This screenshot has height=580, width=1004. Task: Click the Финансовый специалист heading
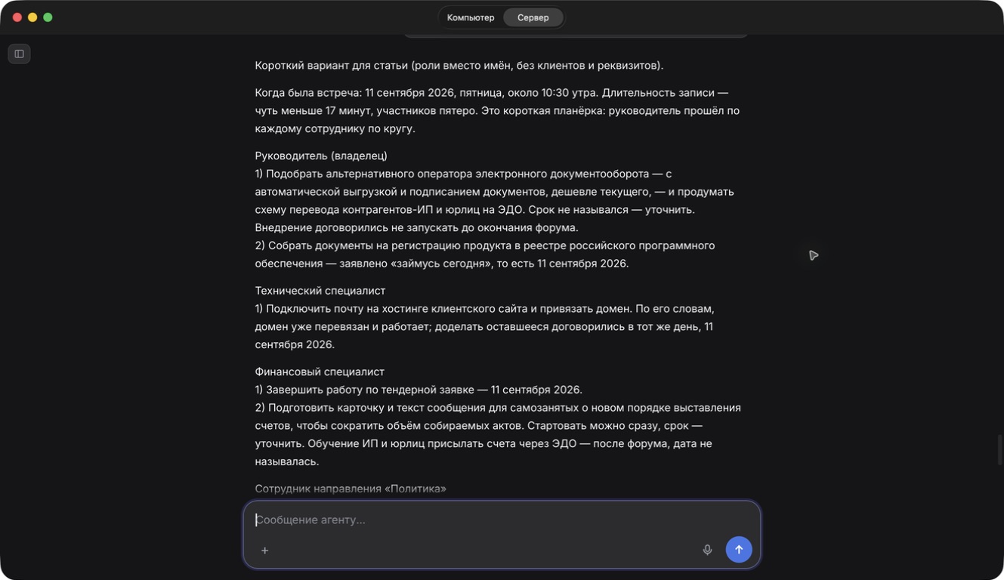(320, 372)
